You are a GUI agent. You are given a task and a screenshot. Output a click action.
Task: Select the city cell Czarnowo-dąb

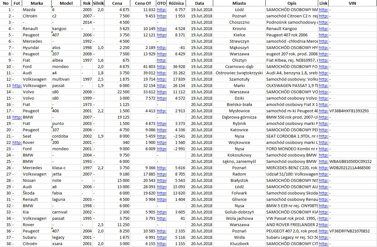pyautogui.click(x=239, y=67)
